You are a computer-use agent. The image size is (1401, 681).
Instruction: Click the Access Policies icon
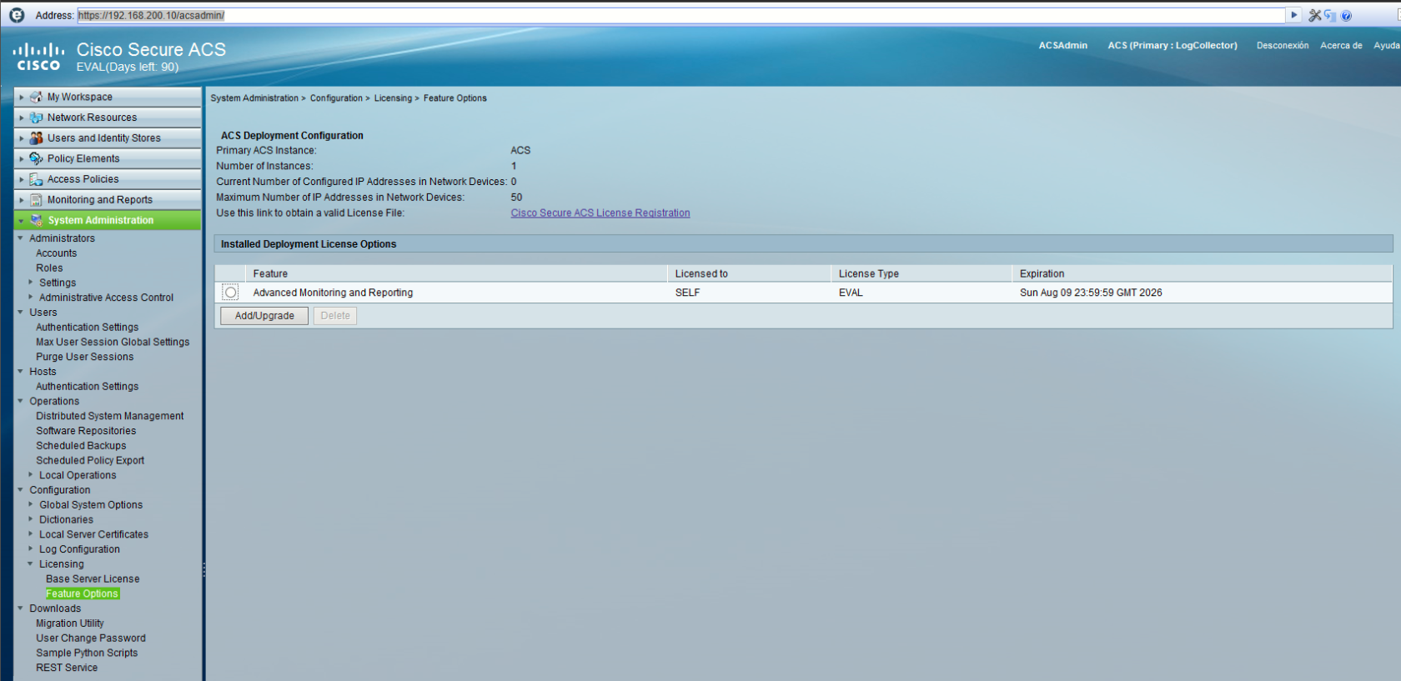point(36,179)
